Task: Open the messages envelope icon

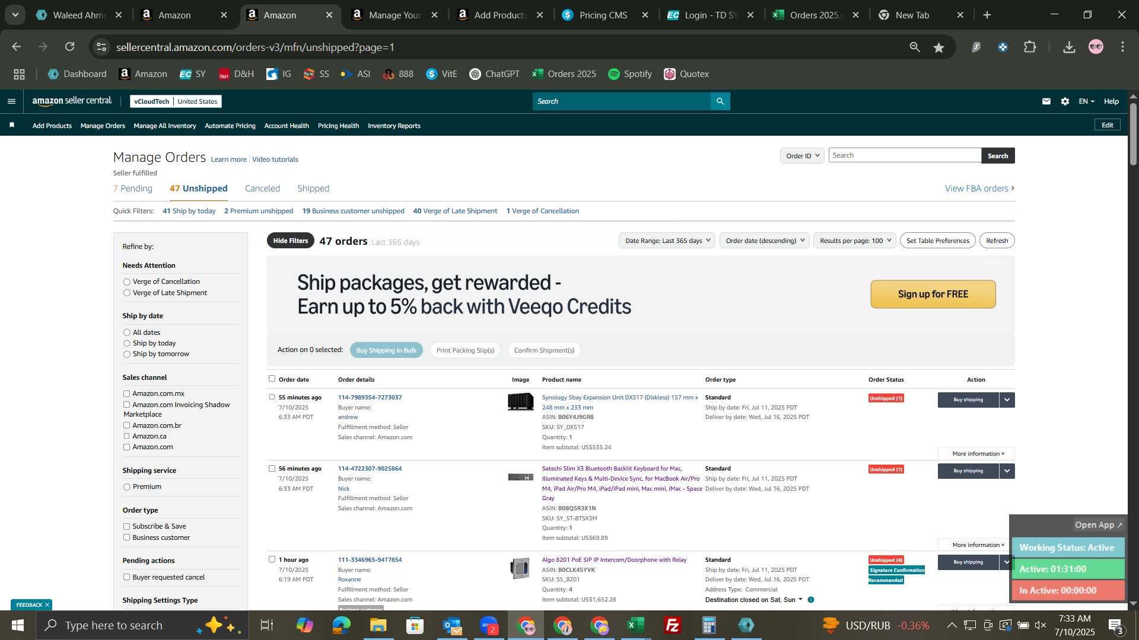Action: pyautogui.click(x=1046, y=101)
